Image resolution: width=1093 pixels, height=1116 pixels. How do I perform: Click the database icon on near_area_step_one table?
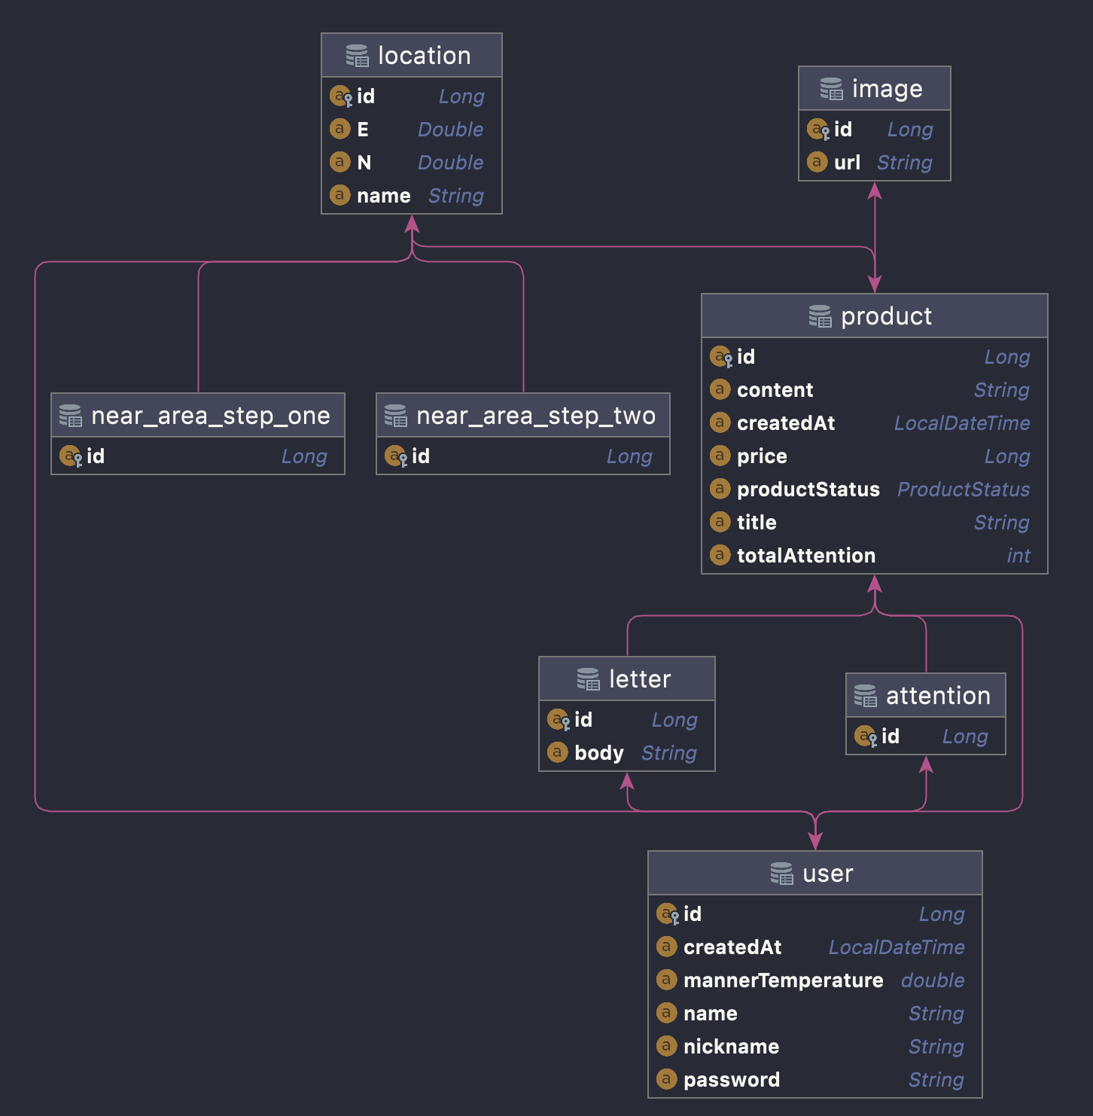pos(70,415)
